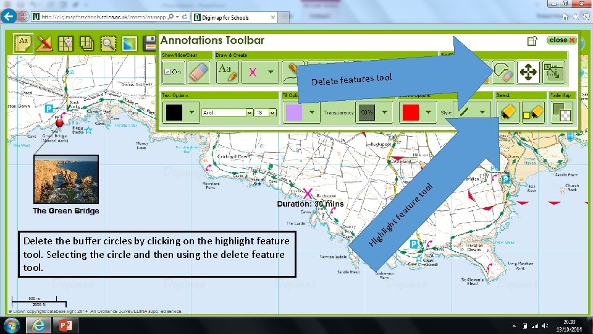This screenshot has height=334, width=593.
Task: Toggle the annotations On checkbox
Action: coord(167,72)
